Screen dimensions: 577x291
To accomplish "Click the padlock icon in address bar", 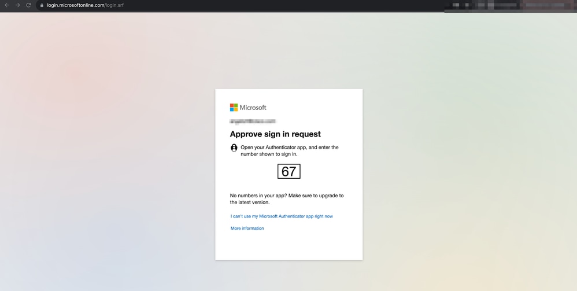I will pyautogui.click(x=42, y=6).
